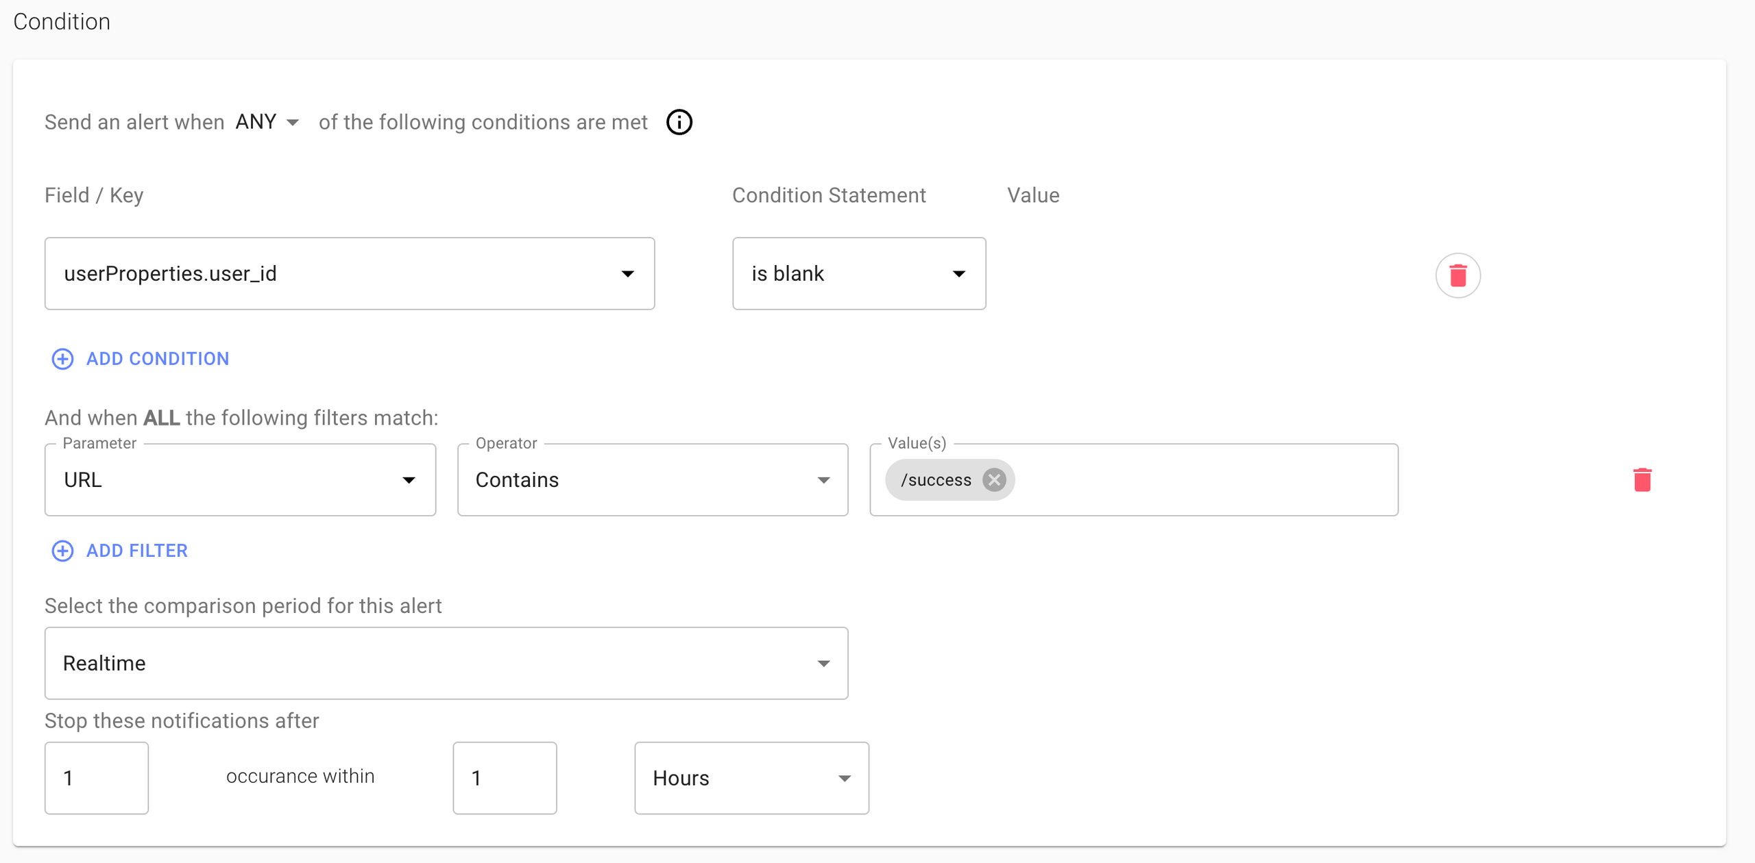The width and height of the screenshot is (1755, 863).
Task: Delete the userProperties.user_id condition using its trash icon
Action: (1457, 275)
